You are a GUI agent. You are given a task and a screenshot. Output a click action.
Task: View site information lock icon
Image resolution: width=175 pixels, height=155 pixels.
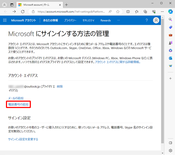[33, 11]
